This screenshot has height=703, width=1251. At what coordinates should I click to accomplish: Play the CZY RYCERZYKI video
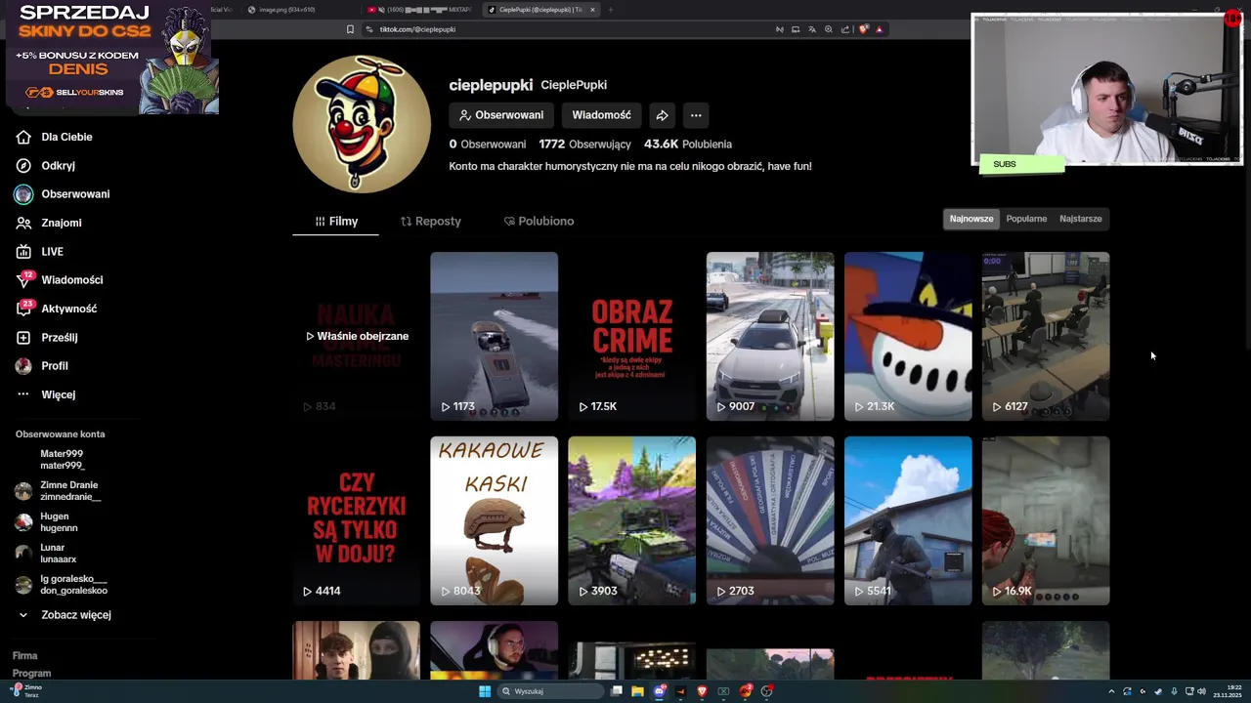357,521
